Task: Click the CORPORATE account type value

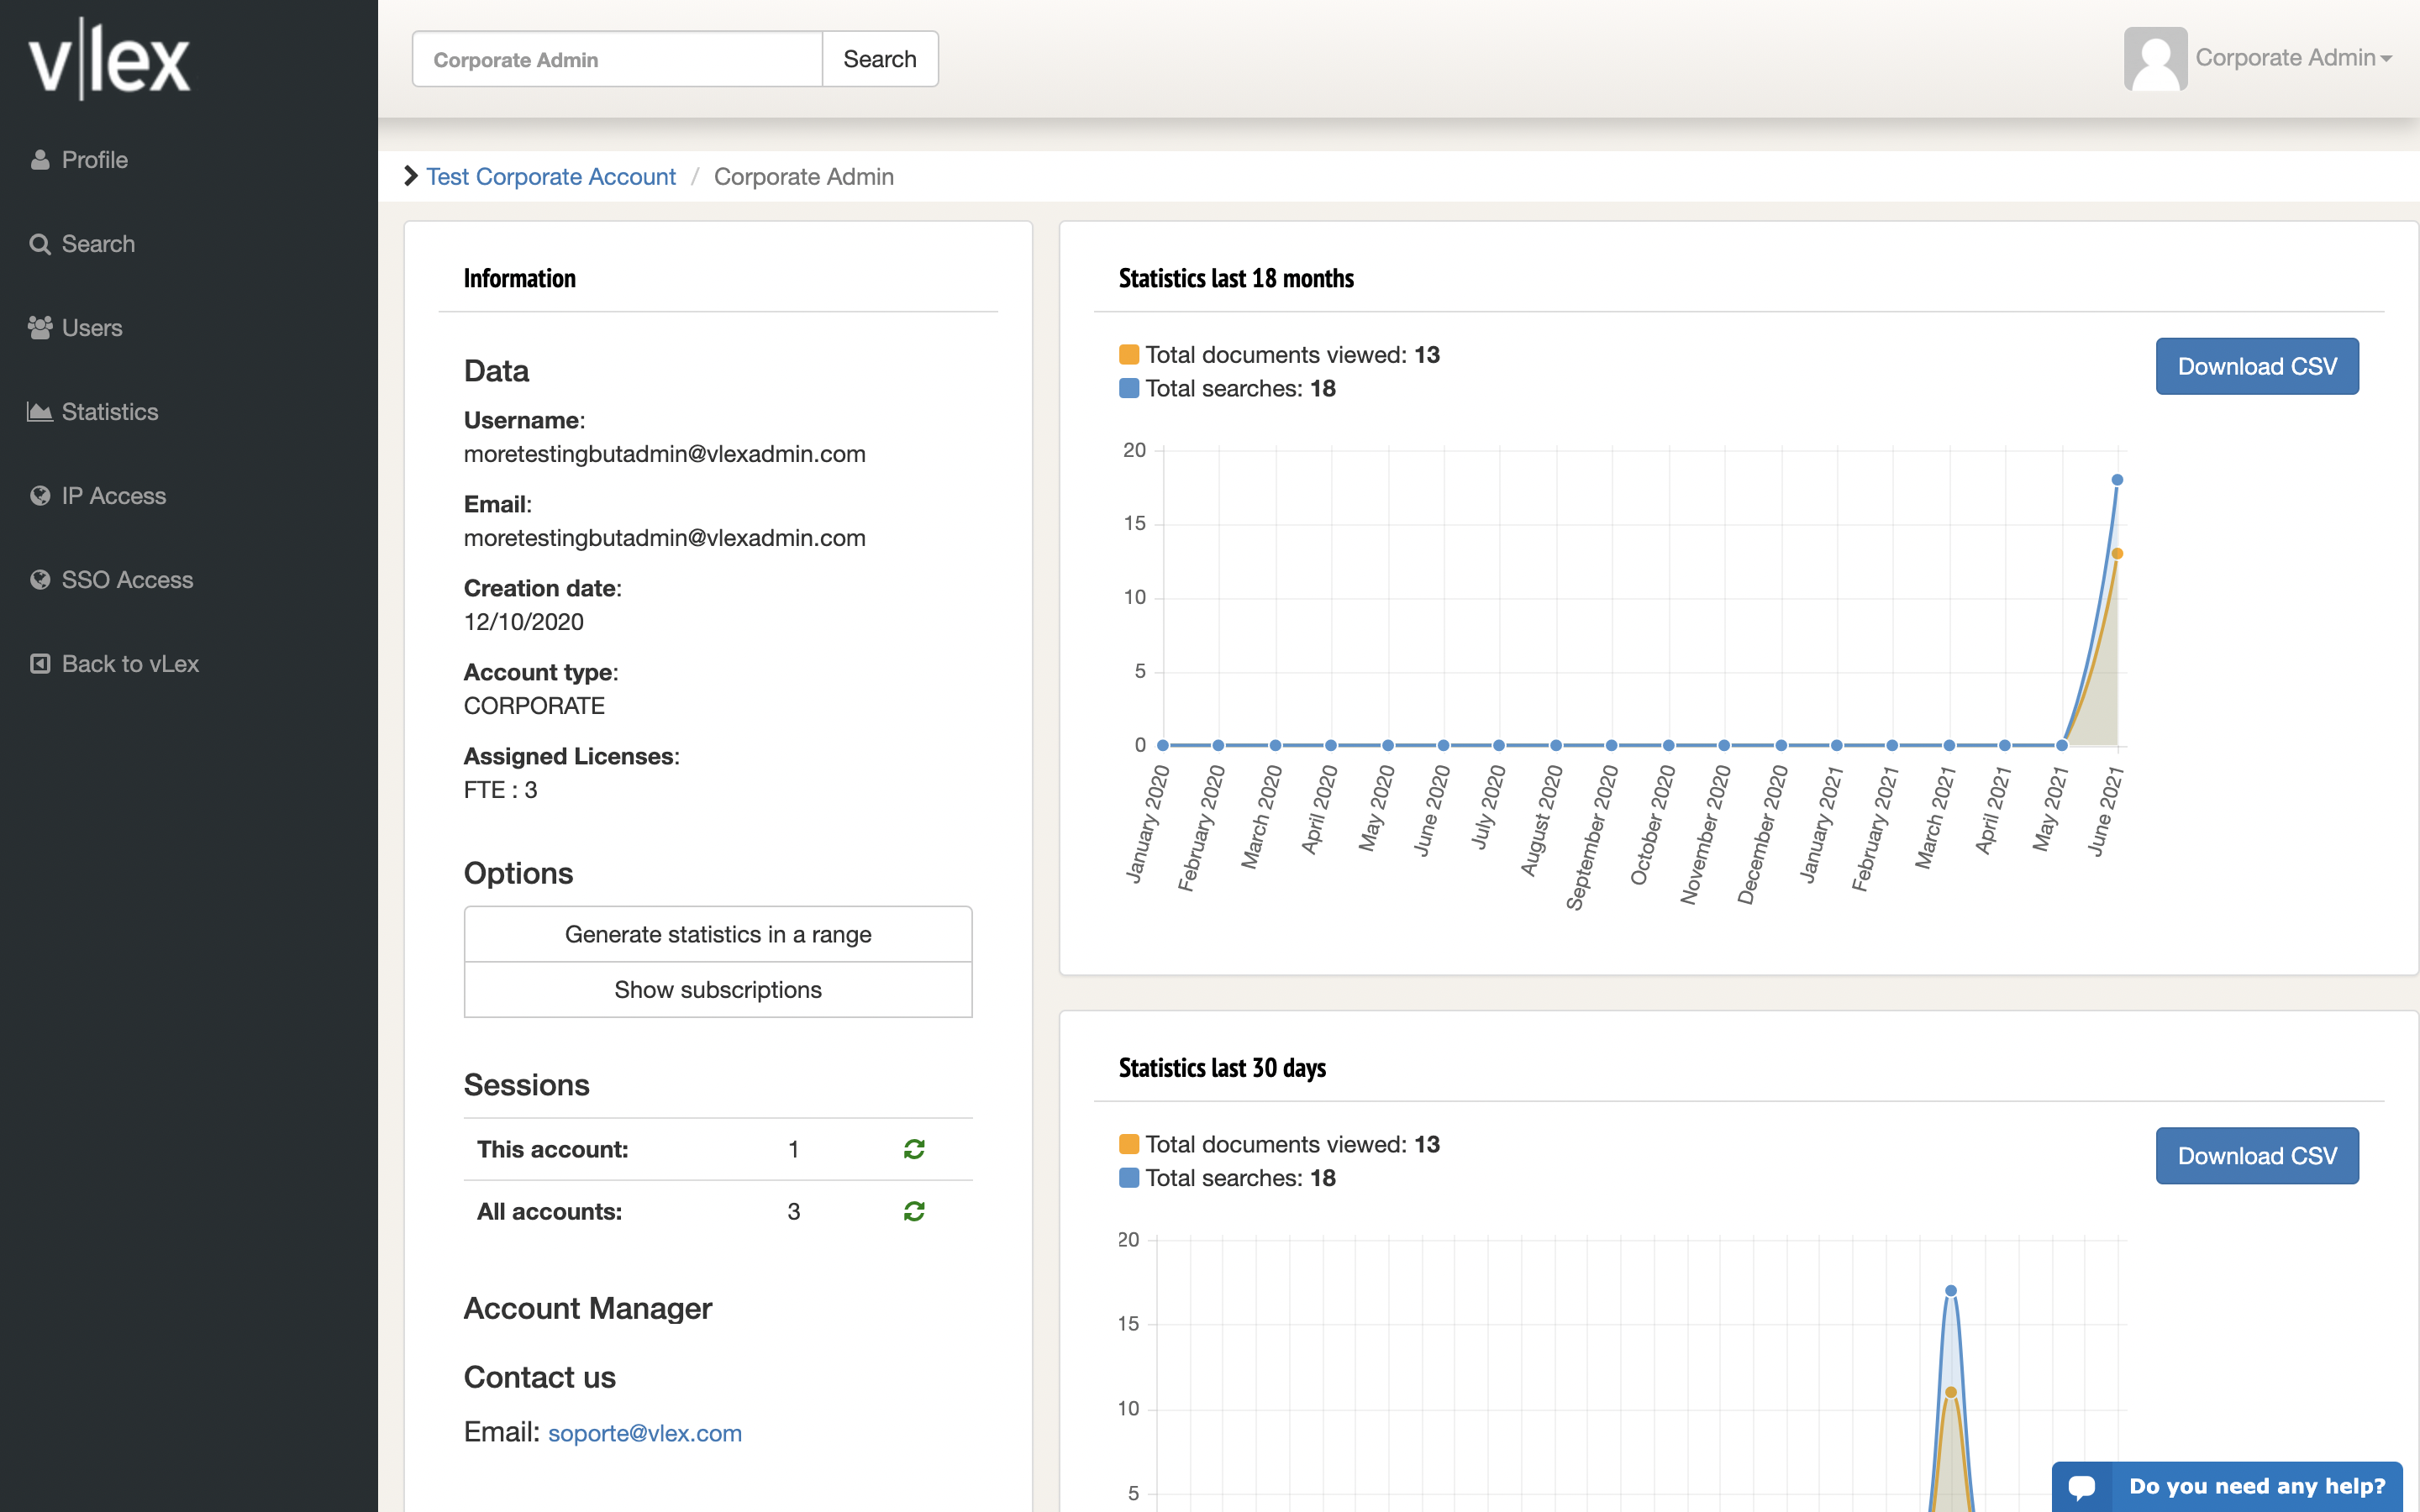Action: 534,706
